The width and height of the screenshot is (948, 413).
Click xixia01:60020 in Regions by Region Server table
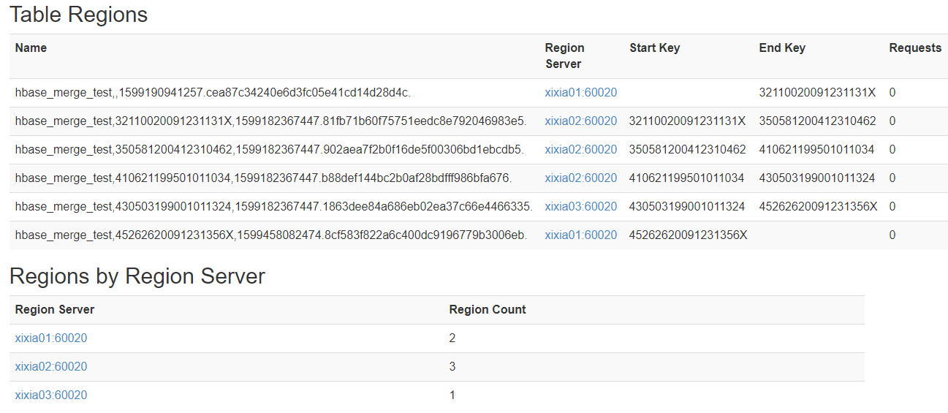coord(51,338)
